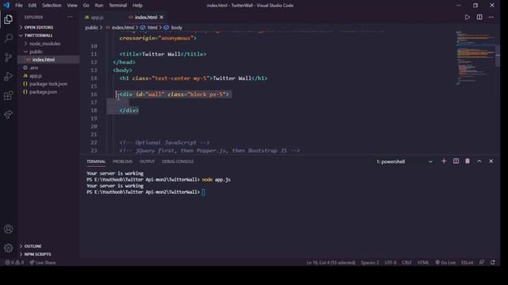Screen dimensions: 508x285
Task: Open the Go menu
Action: (x=86, y=6)
